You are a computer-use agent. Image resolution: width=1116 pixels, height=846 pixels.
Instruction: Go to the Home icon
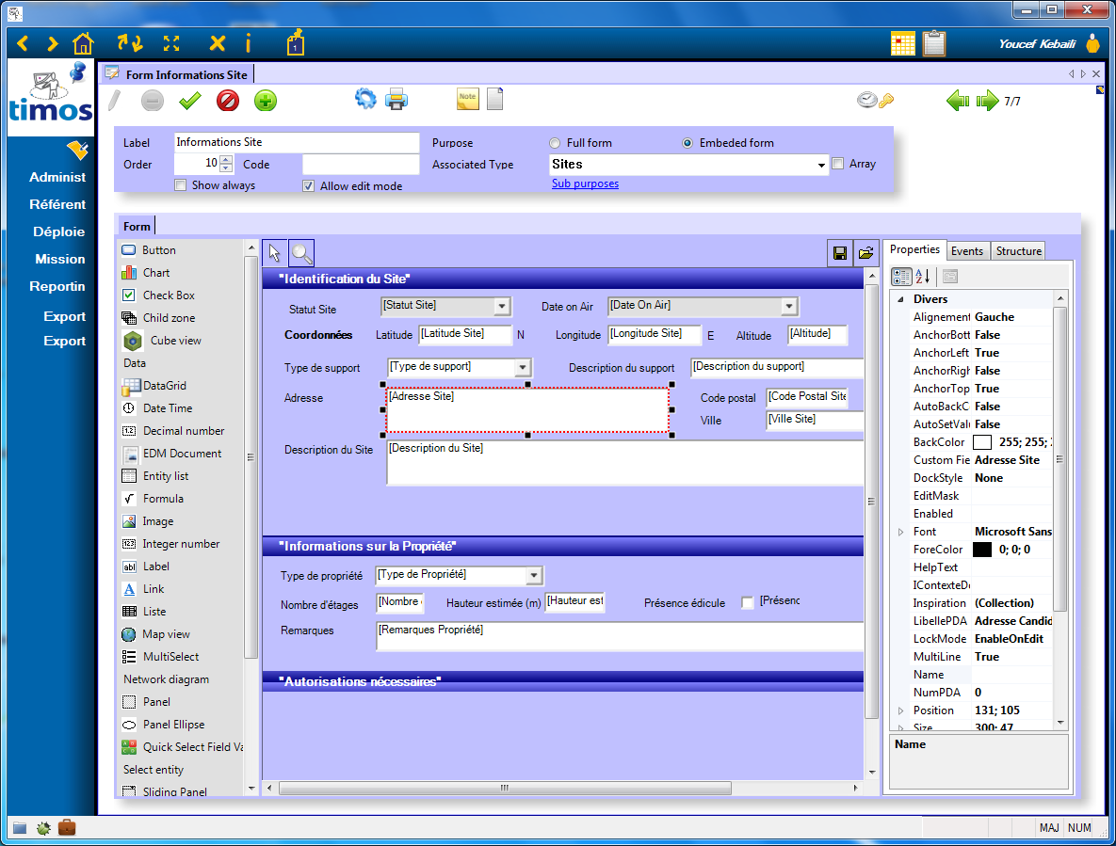83,44
